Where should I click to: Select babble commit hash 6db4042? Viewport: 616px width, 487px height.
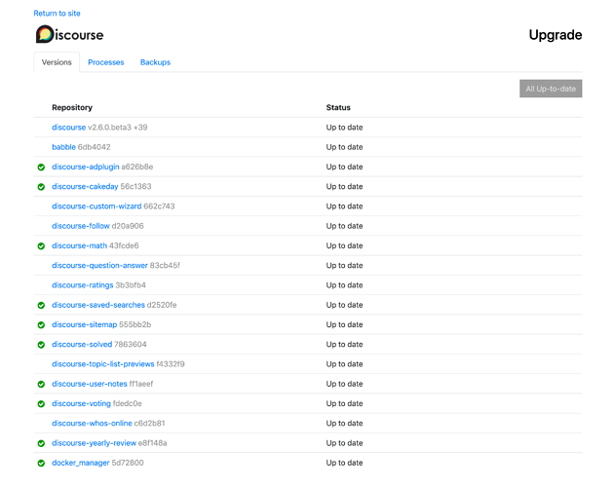pos(94,147)
